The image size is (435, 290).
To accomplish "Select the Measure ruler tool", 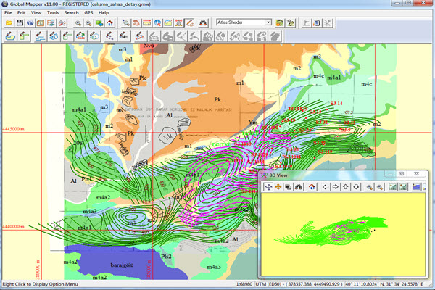I will click(x=146, y=23).
